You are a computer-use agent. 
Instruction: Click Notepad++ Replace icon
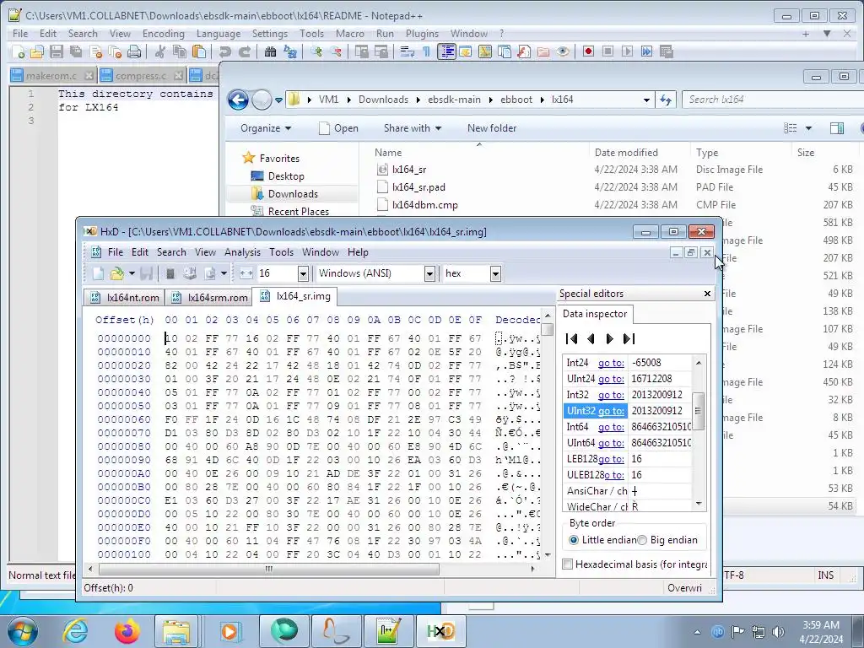[290, 51]
